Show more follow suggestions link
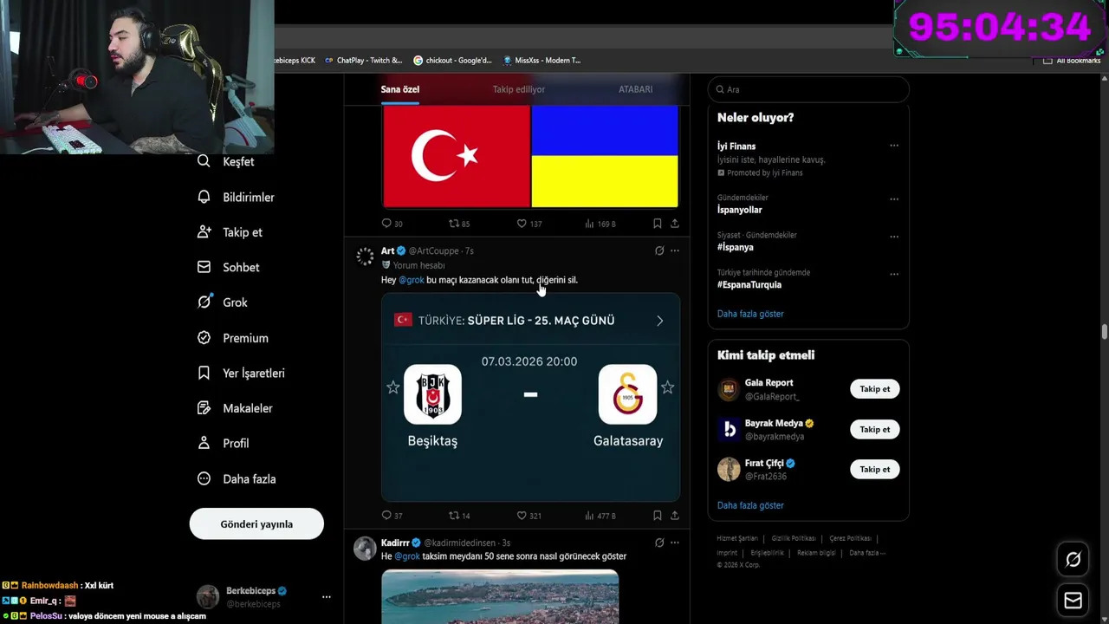Image resolution: width=1109 pixels, height=624 pixels. pyautogui.click(x=750, y=505)
